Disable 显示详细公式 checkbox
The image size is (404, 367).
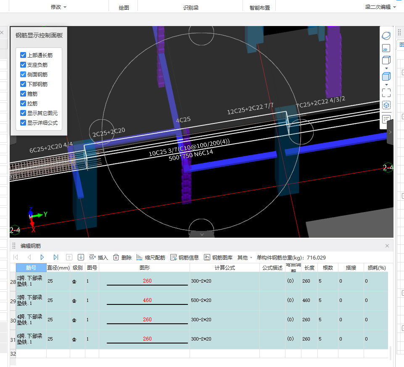pyautogui.click(x=23, y=123)
